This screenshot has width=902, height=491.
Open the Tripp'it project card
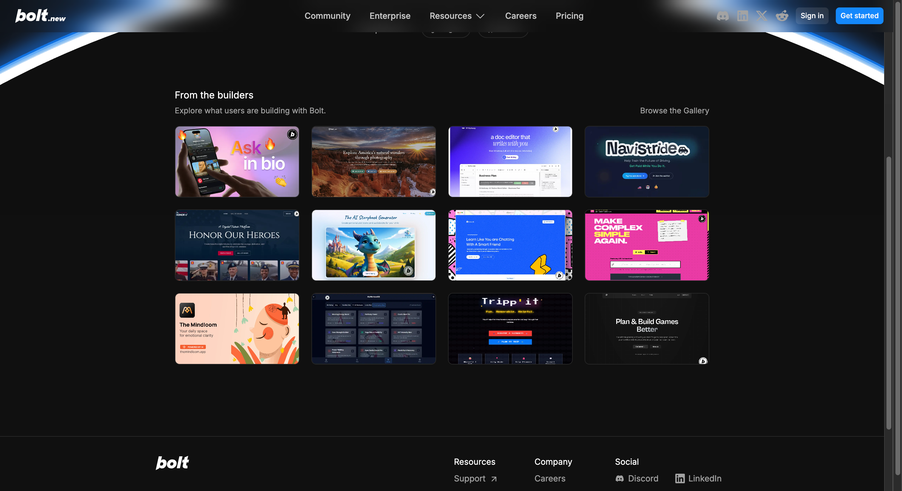(510, 328)
